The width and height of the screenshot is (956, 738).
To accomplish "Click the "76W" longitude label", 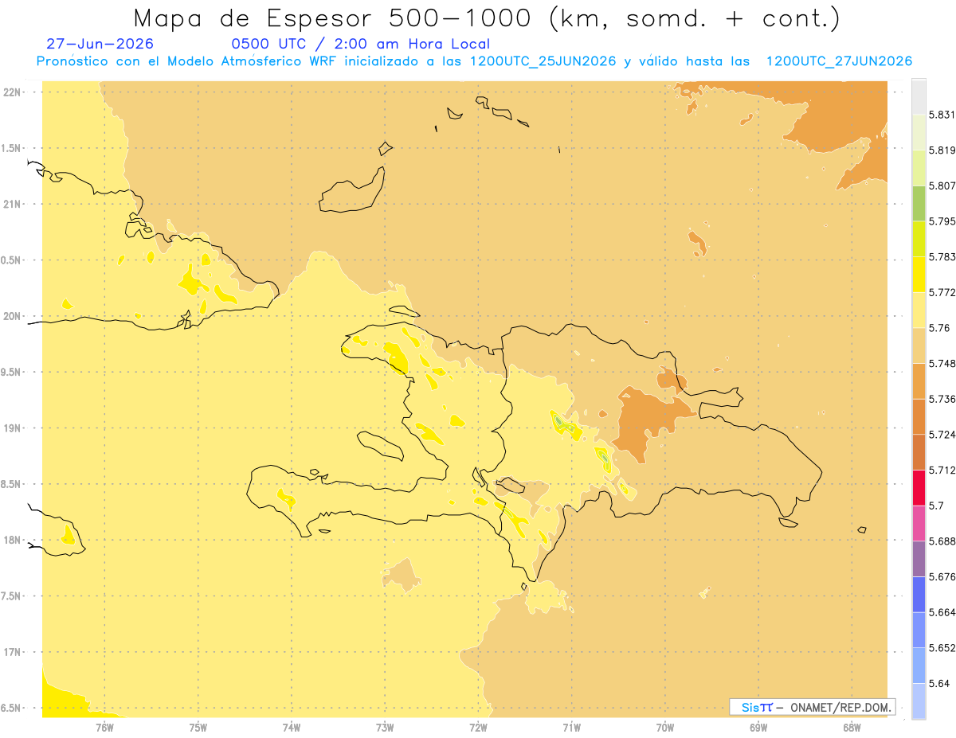I will point(104,727).
